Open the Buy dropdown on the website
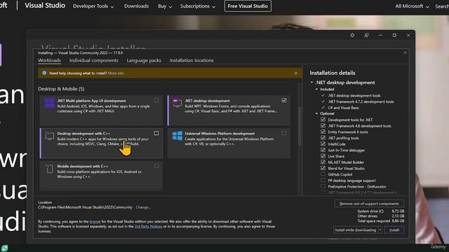Viewport: 449px width, 252px height. coord(165,6)
